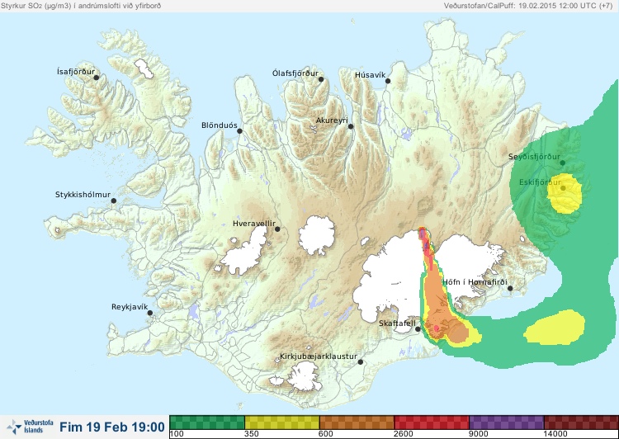Click the Höfn í Hornafirði label text

pos(475,282)
